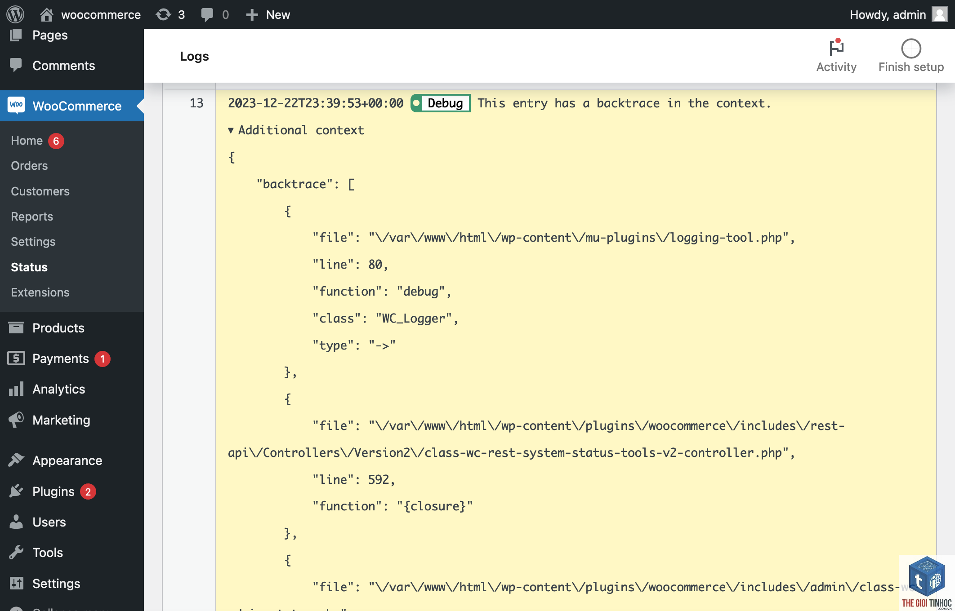Click the "function": "debug" text

(382, 292)
